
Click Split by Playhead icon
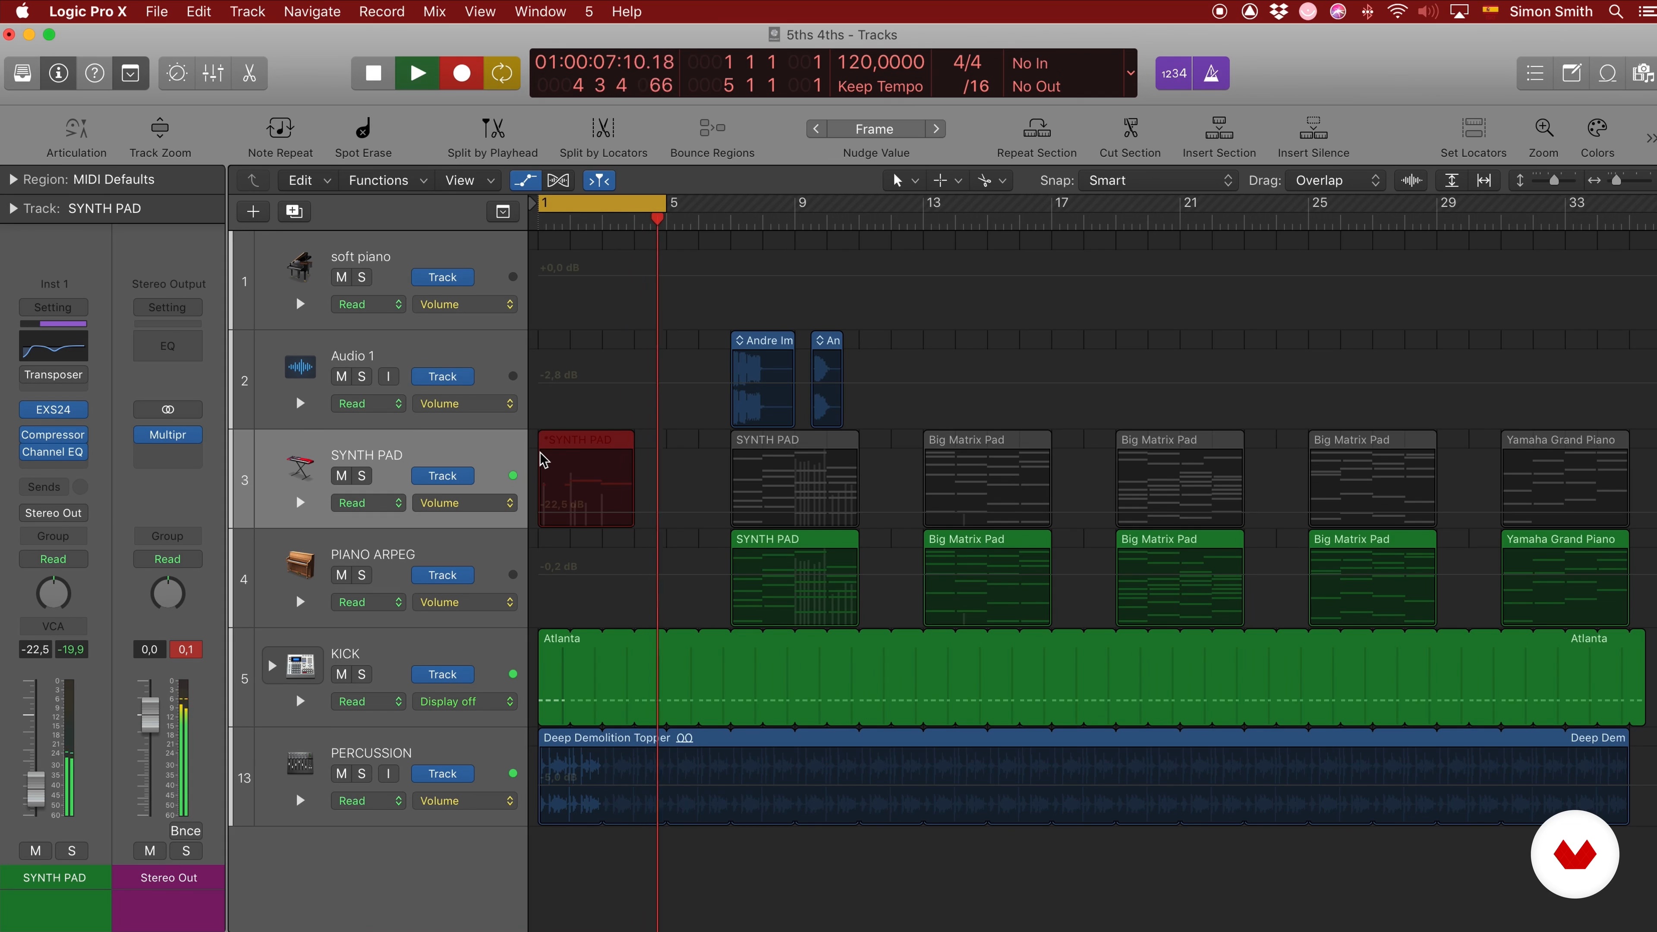tap(493, 129)
